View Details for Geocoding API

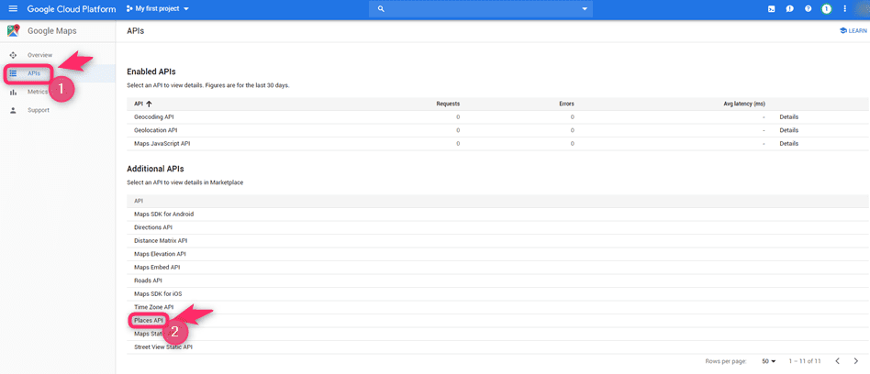click(788, 117)
